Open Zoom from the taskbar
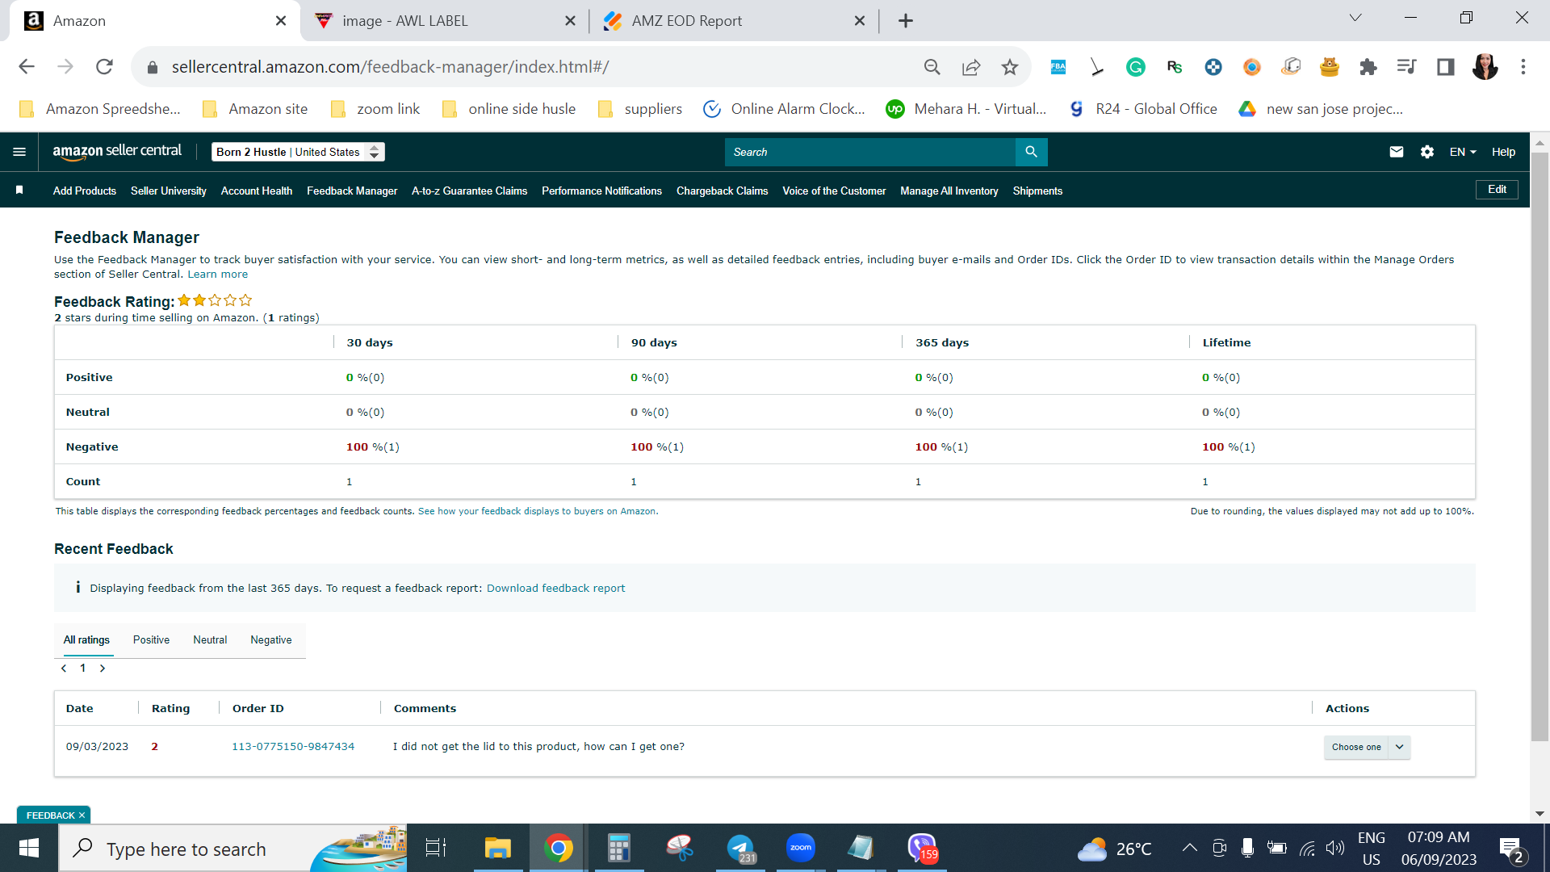Image resolution: width=1550 pixels, height=872 pixels. point(801,849)
